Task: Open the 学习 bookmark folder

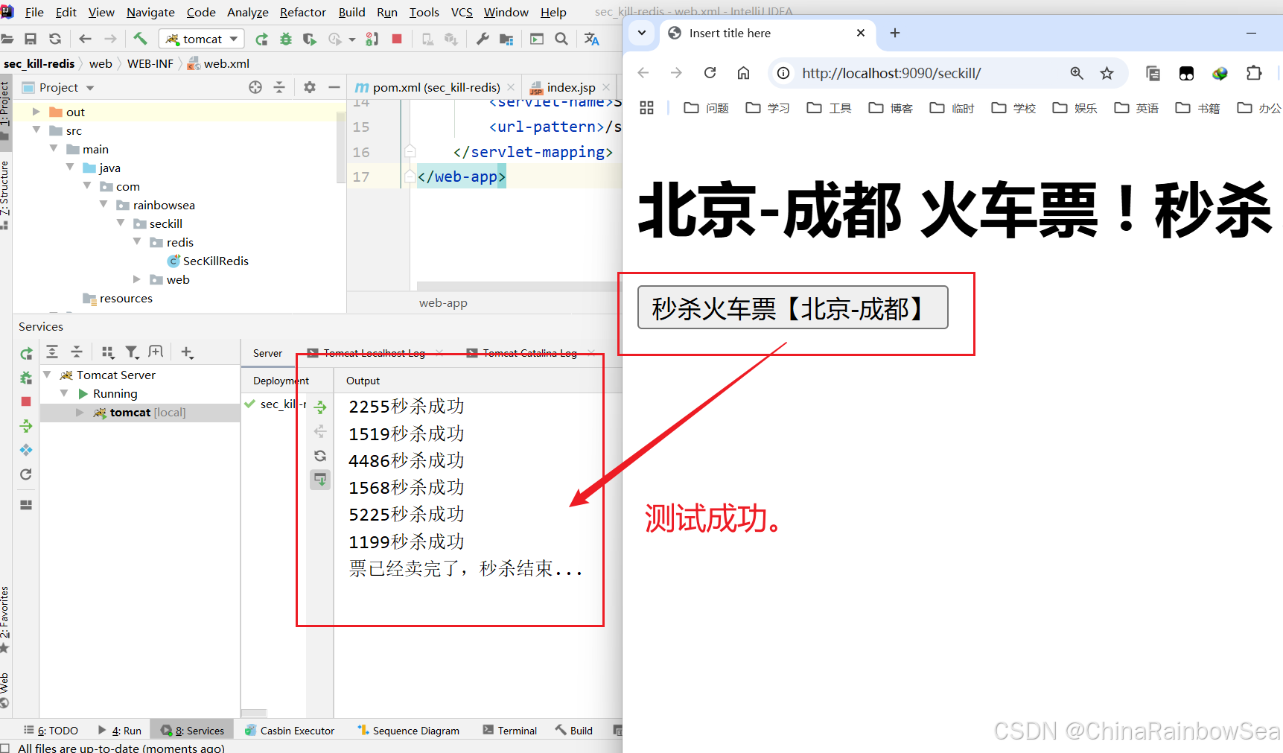Action: 768,108
